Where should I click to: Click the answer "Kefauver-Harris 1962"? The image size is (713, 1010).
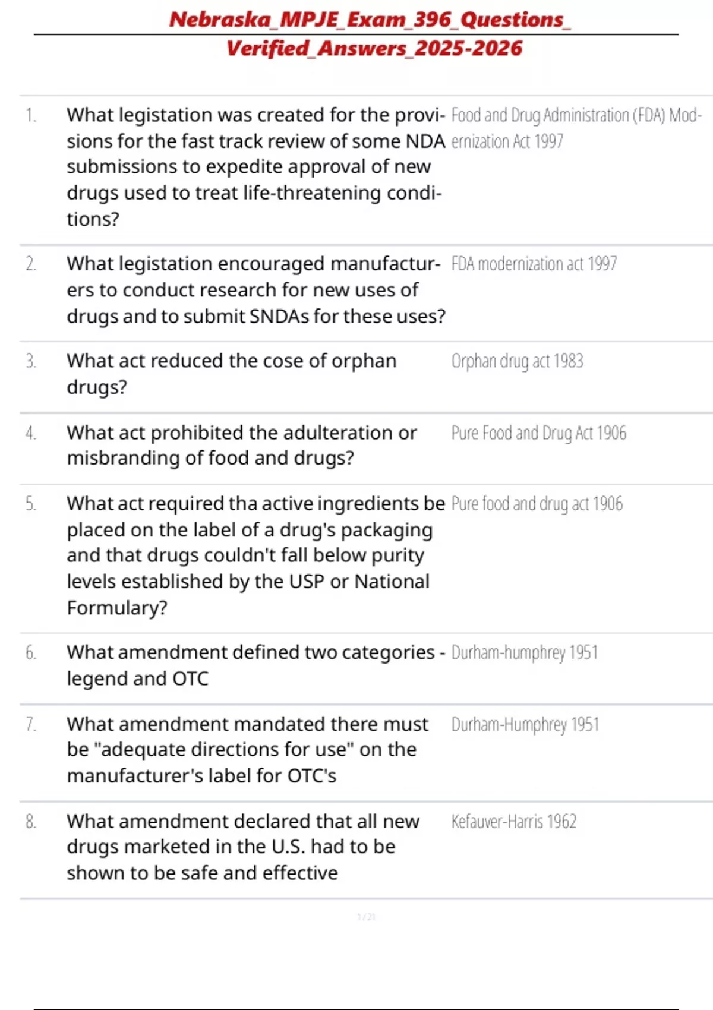click(x=513, y=822)
